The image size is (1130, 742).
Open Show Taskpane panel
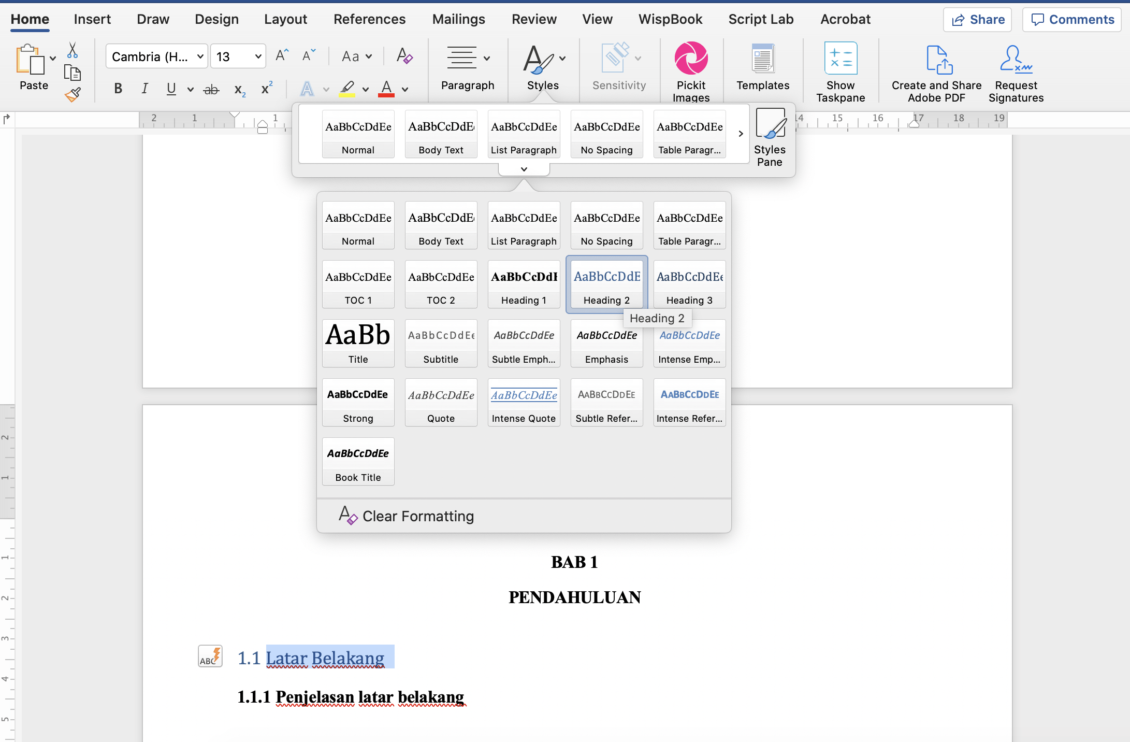point(839,73)
